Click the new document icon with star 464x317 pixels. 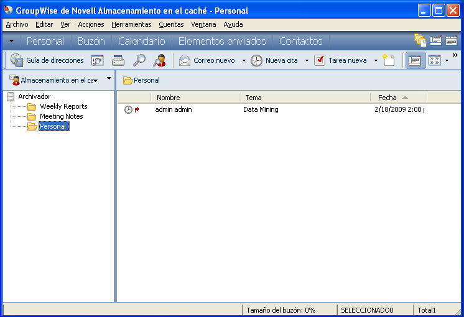(389, 60)
